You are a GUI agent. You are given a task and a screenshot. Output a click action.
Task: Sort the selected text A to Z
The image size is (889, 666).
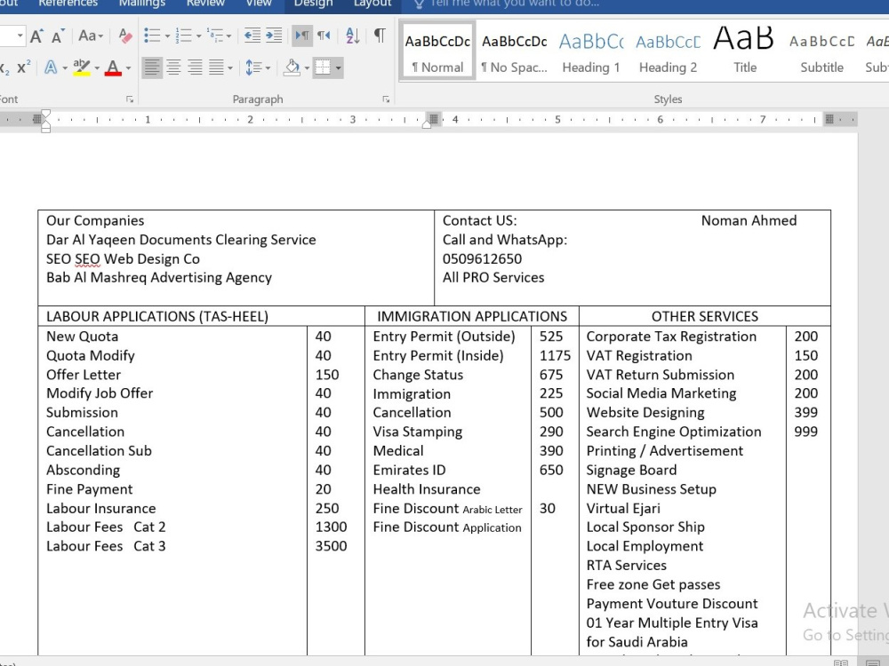click(x=353, y=36)
